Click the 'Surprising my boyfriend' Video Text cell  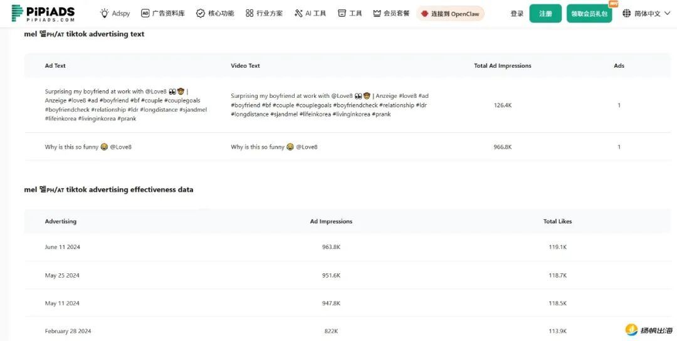tap(330, 105)
